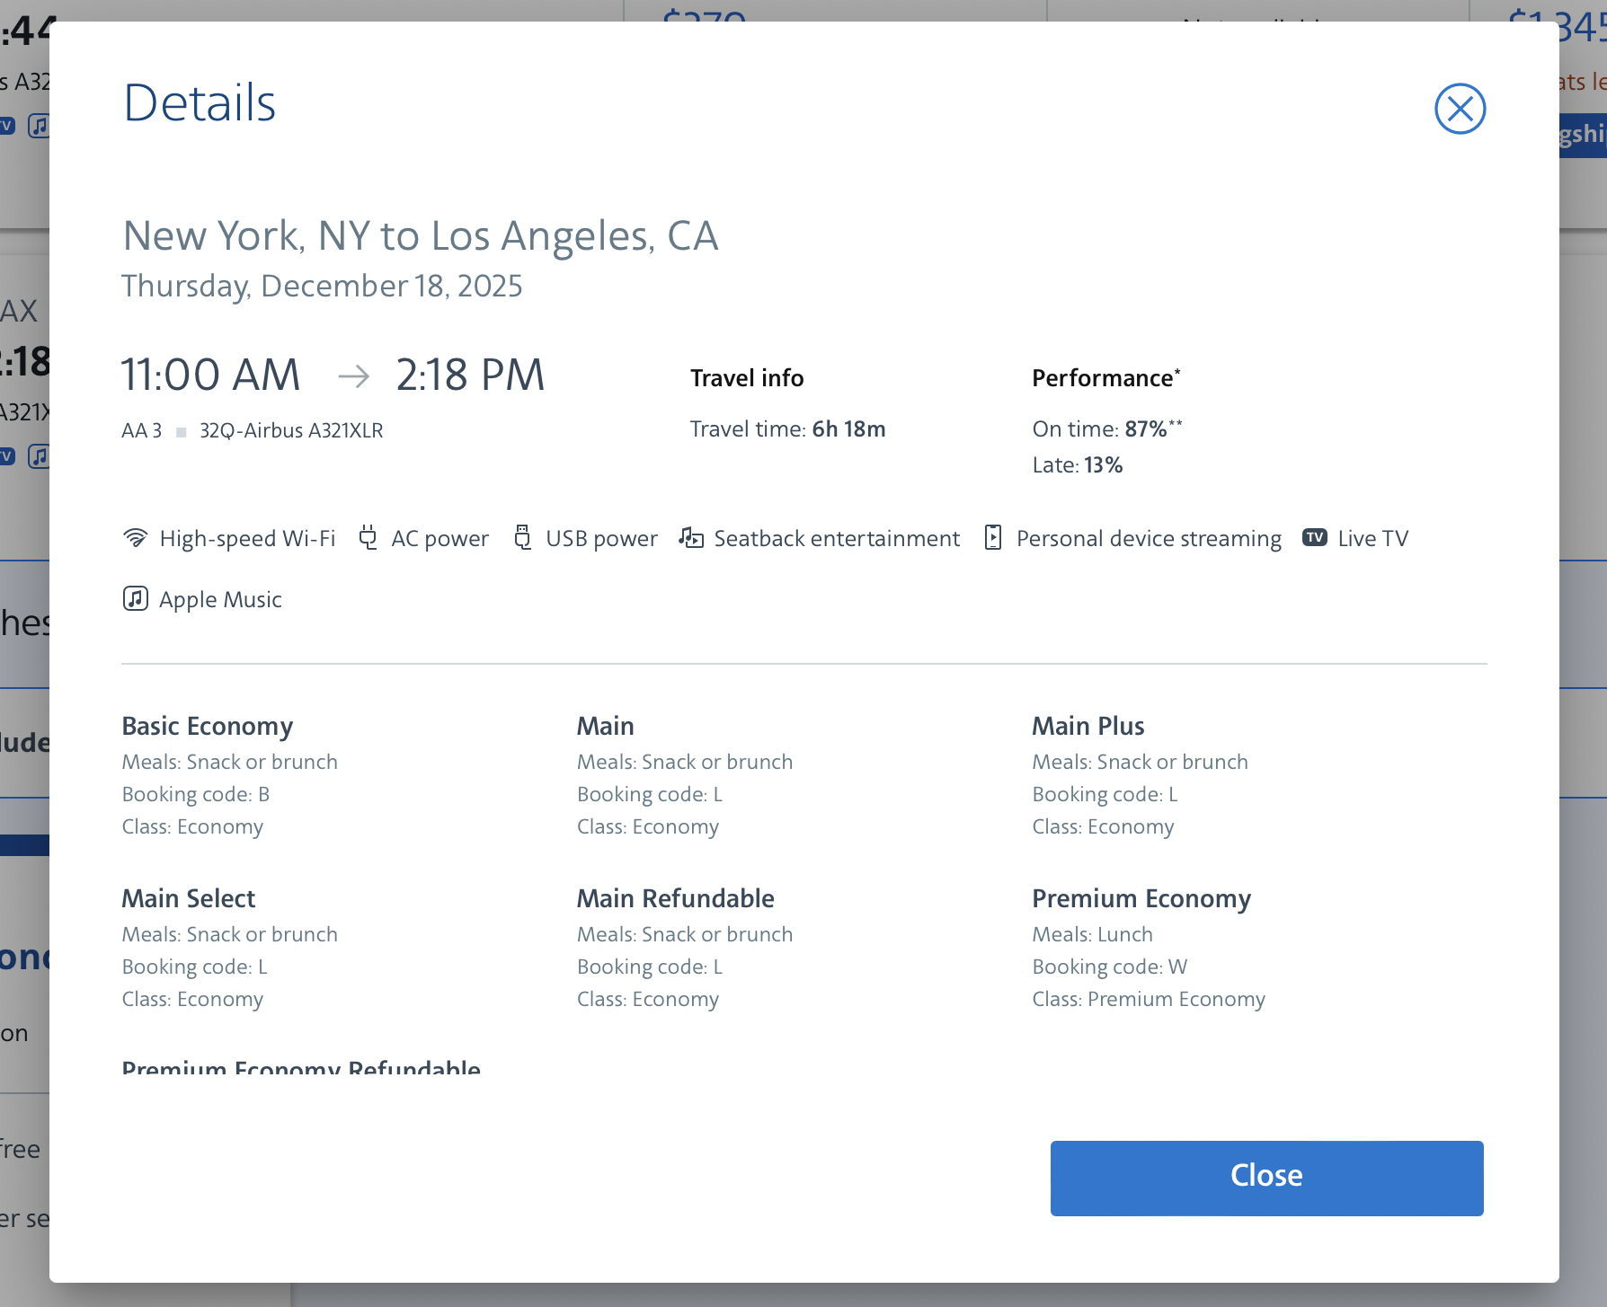Click the AC power plug icon
1607x1307 pixels.
(x=368, y=538)
